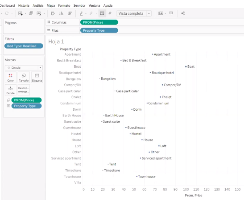Click the group members paperclip icon
Image resolution: width=244 pixels, height=200 pixels.
click(x=91, y=13)
